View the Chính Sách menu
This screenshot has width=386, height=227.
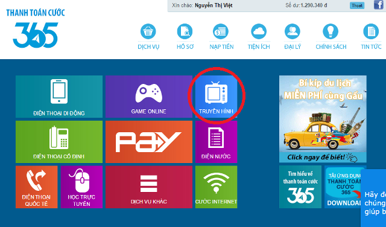331,37
